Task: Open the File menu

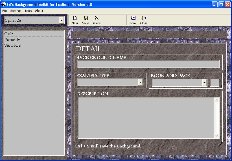Action: 5,11
